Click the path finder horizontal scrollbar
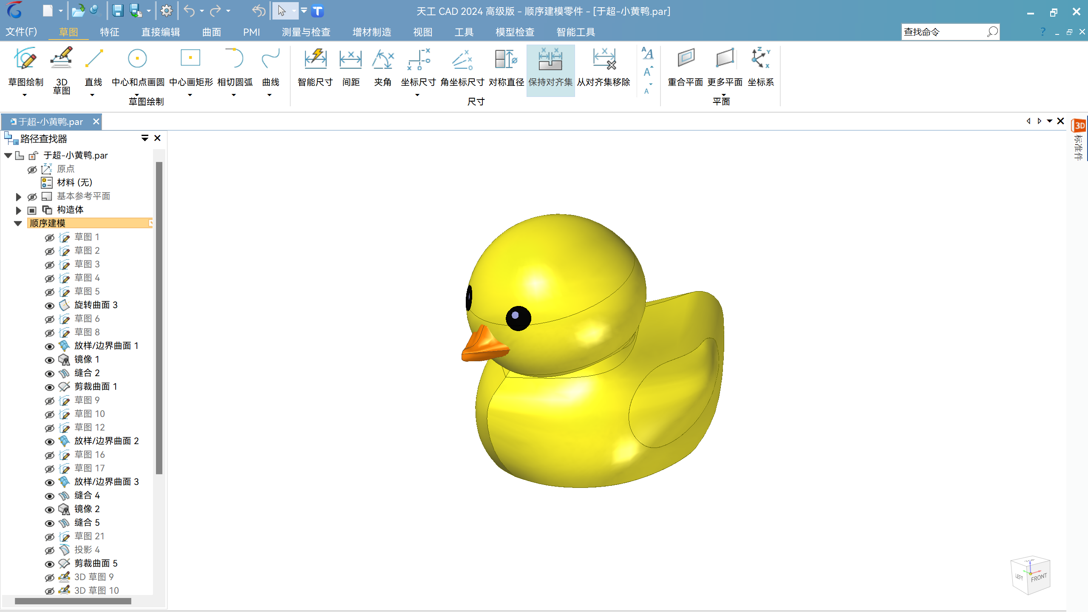Viewport: 1088px width, 612px height. coord(73,601)
